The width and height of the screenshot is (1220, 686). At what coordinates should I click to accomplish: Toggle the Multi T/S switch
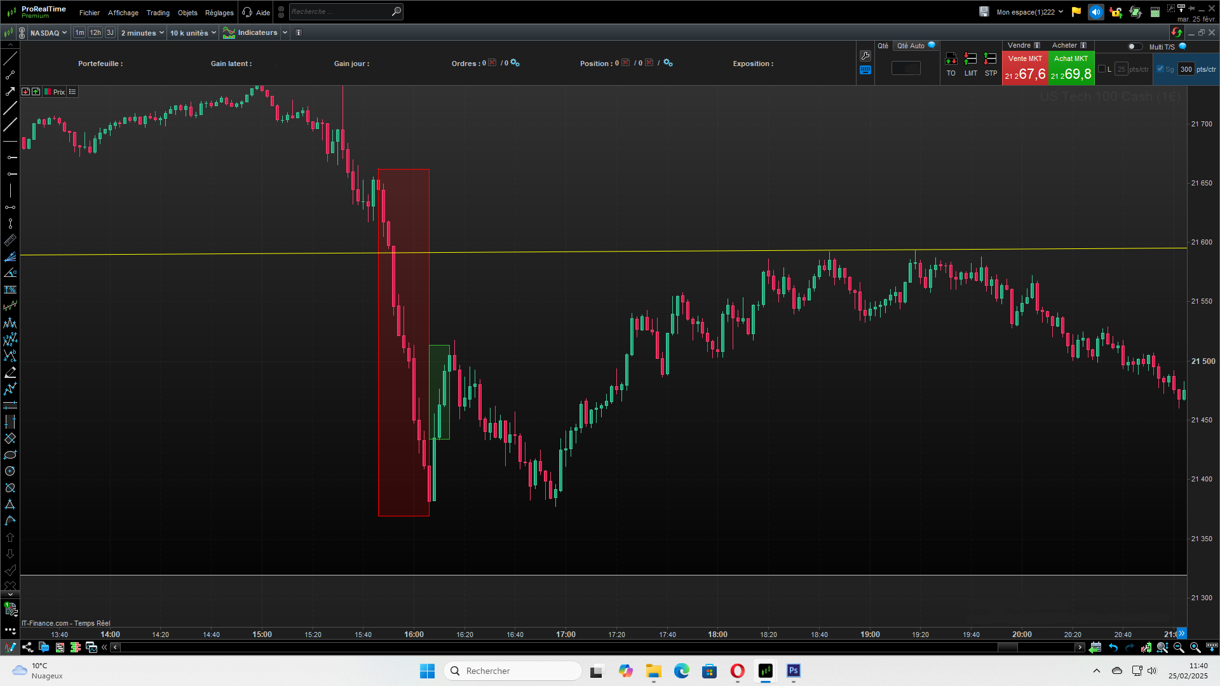[x=1134, y=46]
